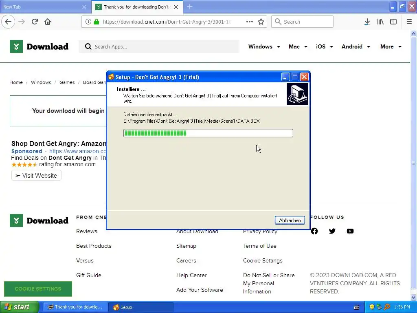The image size is (417, 313).
Task: Switch to Setup taskbar button
Action: tap(141, 307)
